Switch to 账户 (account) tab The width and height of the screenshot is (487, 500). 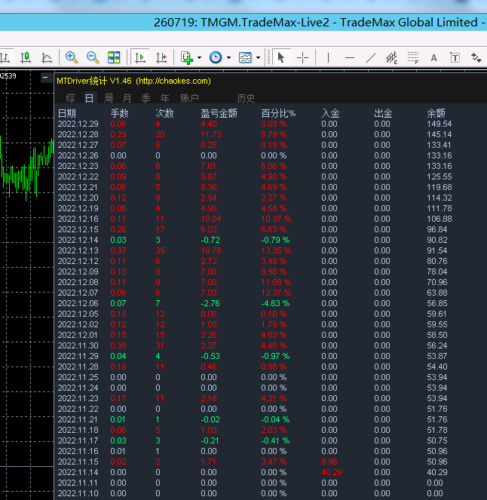(189, 98)
